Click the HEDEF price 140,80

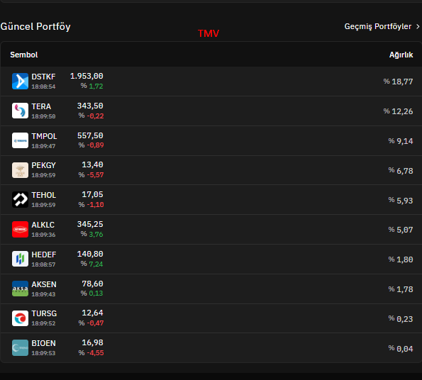pos(90,254)
